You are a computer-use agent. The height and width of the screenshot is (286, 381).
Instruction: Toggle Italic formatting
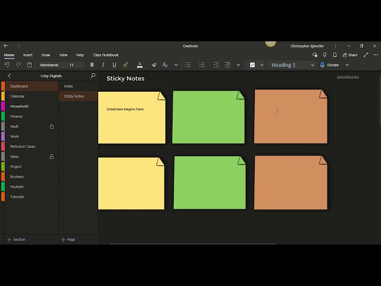(x=103, y=65)
